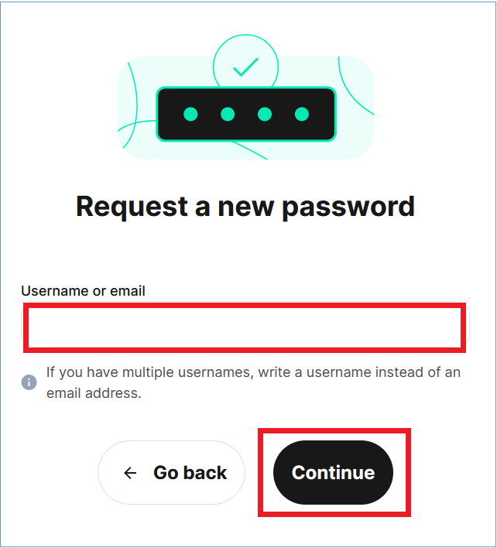
Task: Click the left arrow icon in Go back
Action: coord(130,473)
